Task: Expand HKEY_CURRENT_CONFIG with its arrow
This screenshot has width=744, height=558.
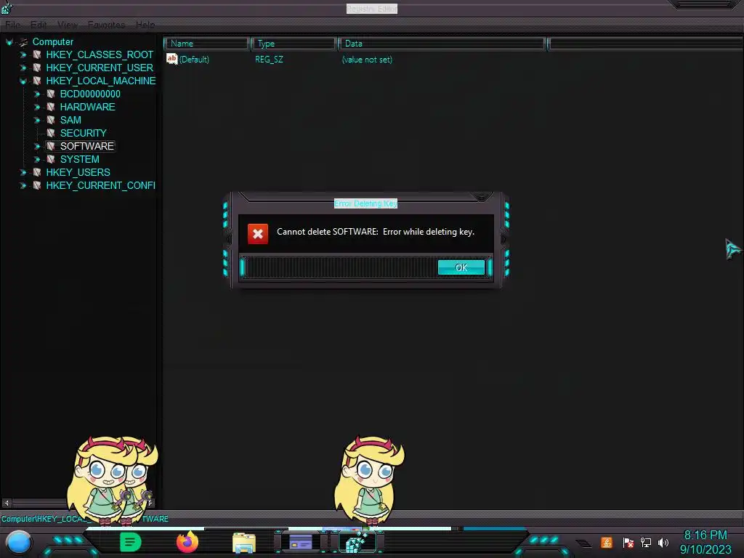Action: click(23, 185)
